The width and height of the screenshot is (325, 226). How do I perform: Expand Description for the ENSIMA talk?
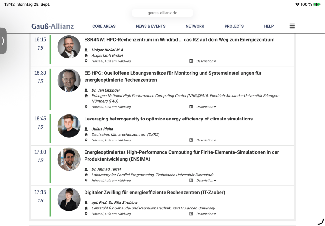[x=206, y=181]
